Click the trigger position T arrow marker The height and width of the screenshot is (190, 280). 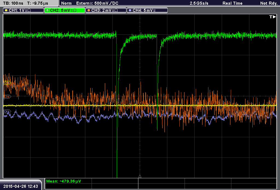273,17
